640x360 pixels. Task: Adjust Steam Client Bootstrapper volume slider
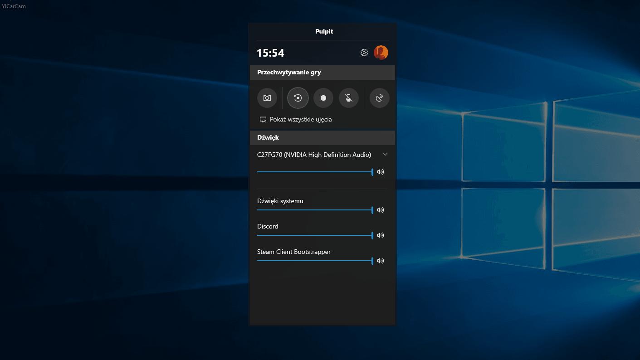coord(315,261)
